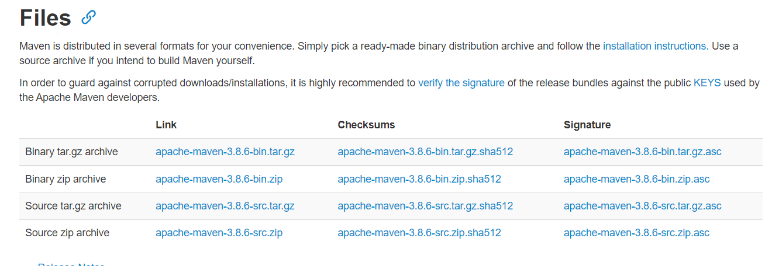772x266 pixels.
Task: Get the bin.tar.gz.asc signature file
Action: coord(642,152)
